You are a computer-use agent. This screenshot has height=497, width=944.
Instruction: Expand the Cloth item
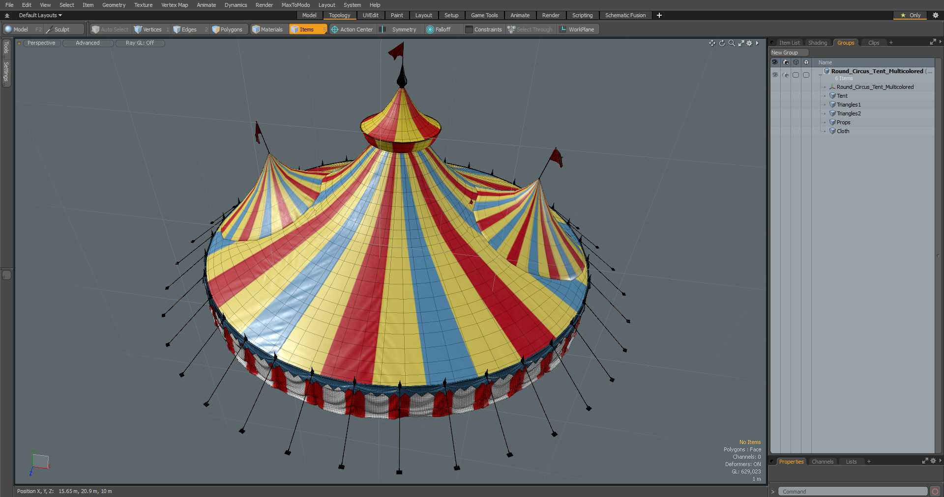825,131
